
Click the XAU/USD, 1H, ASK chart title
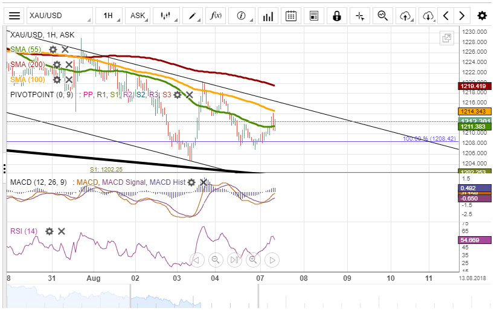(42, 35)
